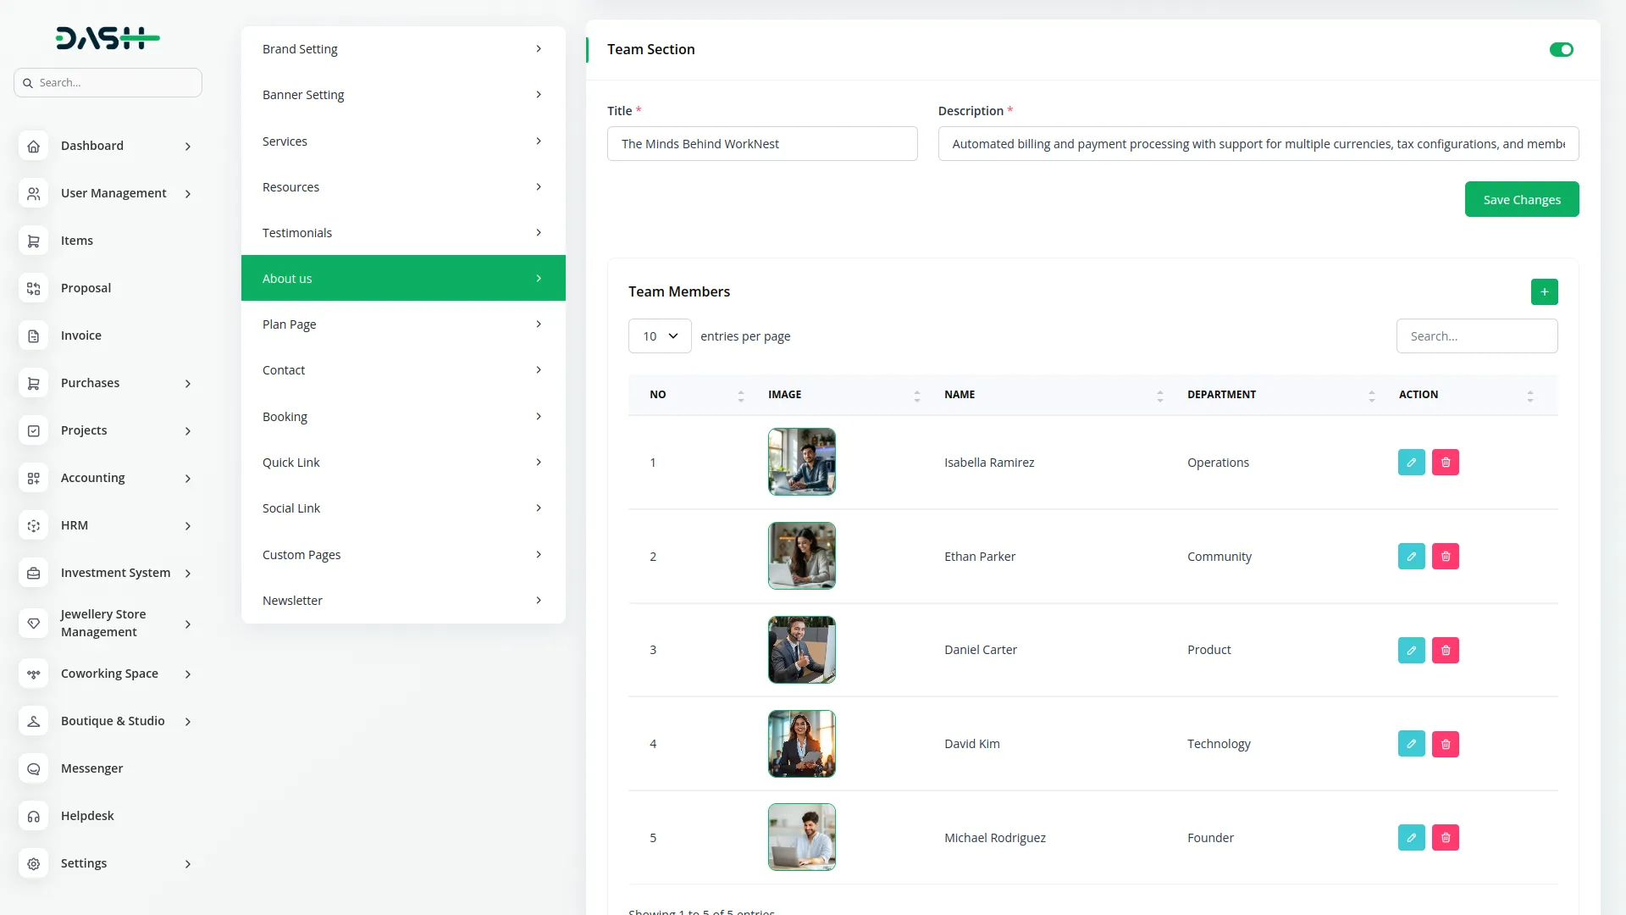Click delete icon for Michael Rodriguez
1626x915 pixels.
1446,837
